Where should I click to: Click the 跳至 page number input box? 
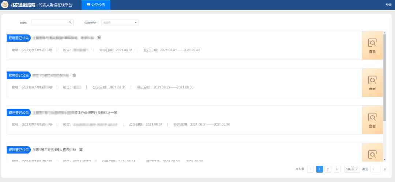376,169
